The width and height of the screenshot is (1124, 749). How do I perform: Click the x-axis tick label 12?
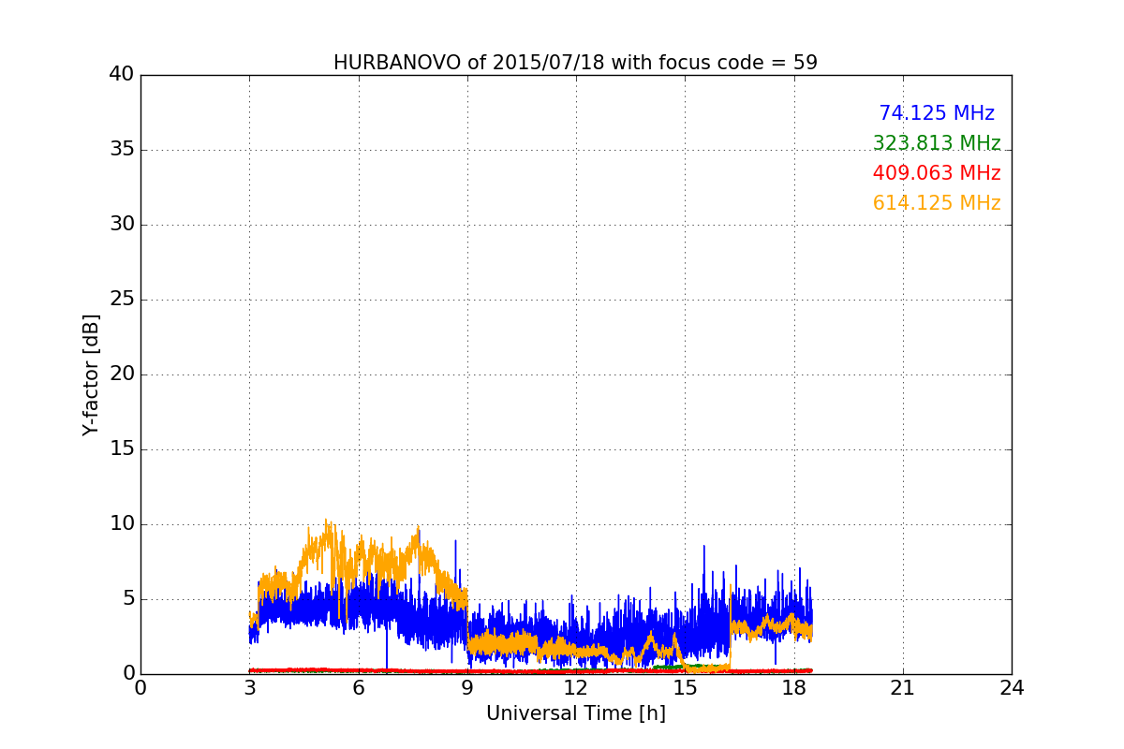[x=576, y=688]
